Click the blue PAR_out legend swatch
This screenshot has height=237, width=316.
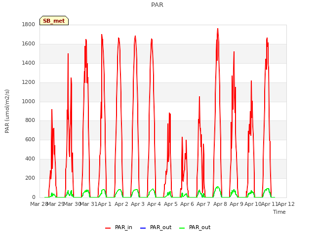143,228
